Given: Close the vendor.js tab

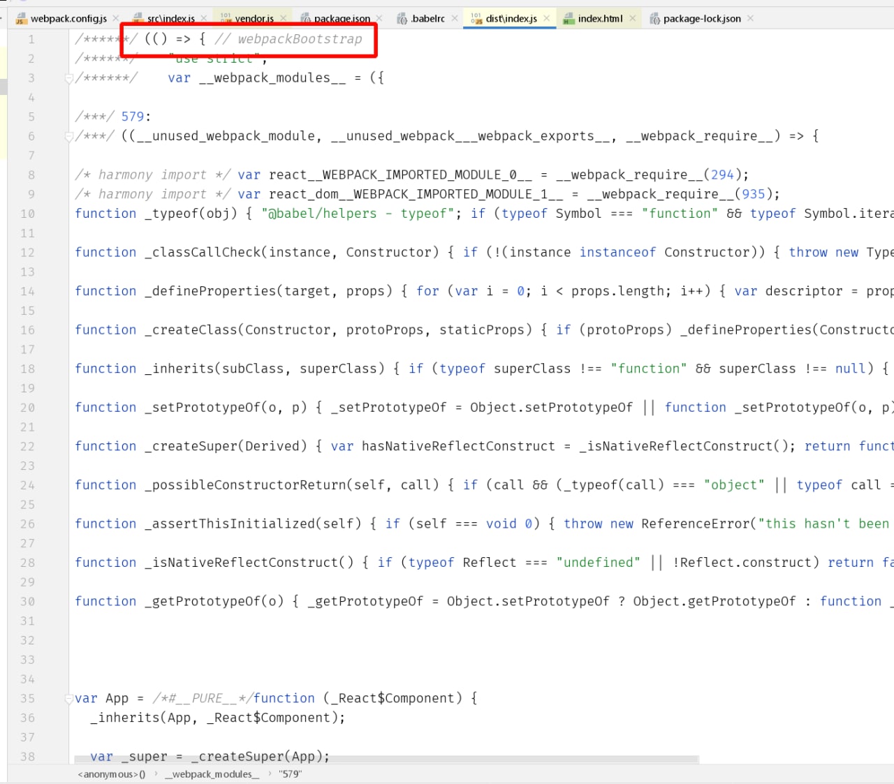Looking at the screenshot, I should (x=284, y=18).
